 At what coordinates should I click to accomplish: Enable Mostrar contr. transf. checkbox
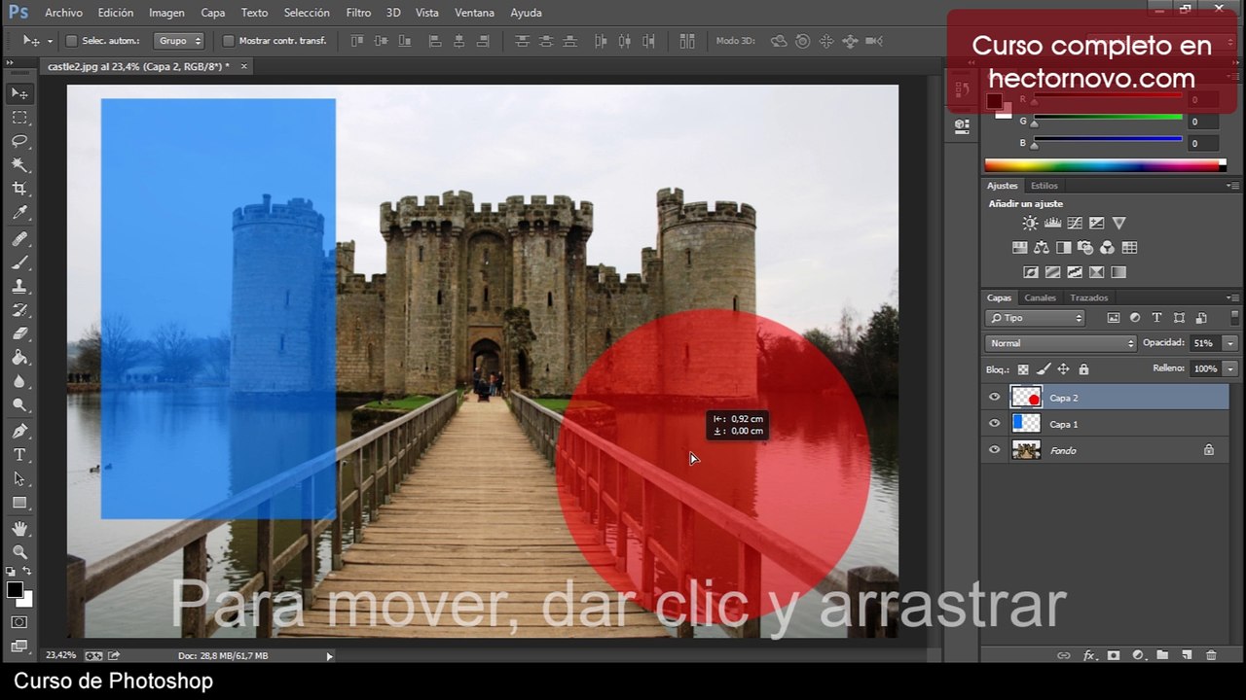point(228,41)
